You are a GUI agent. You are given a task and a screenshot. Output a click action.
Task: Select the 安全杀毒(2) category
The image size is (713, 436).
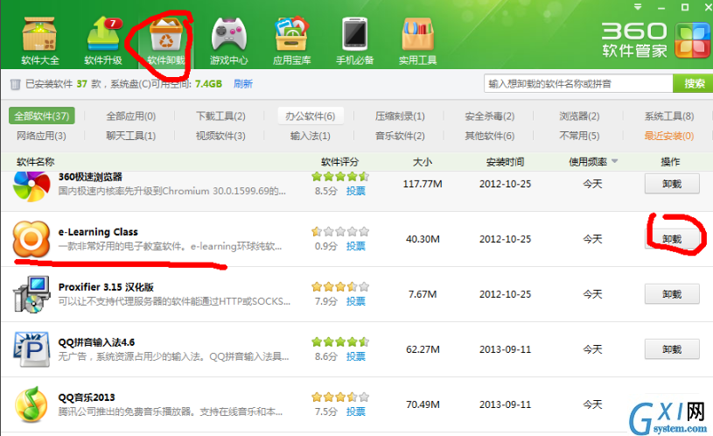(x=489, y=116)
